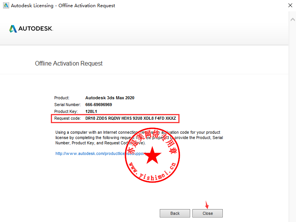
Task: Click the Autodesk Licensing title bar icon
Action: [x=6, y=5]
